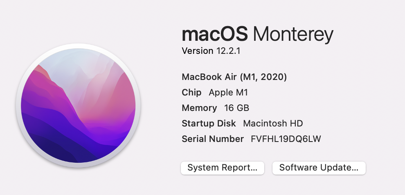Click the serial number FVFHL19DQ6LW
The image size is (405, 195).
(x=286, y=139)
